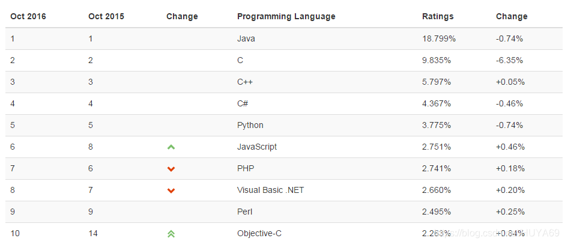565x244 pixels.
Task: Click the 'Java' language cell
Action: point(246,38)
